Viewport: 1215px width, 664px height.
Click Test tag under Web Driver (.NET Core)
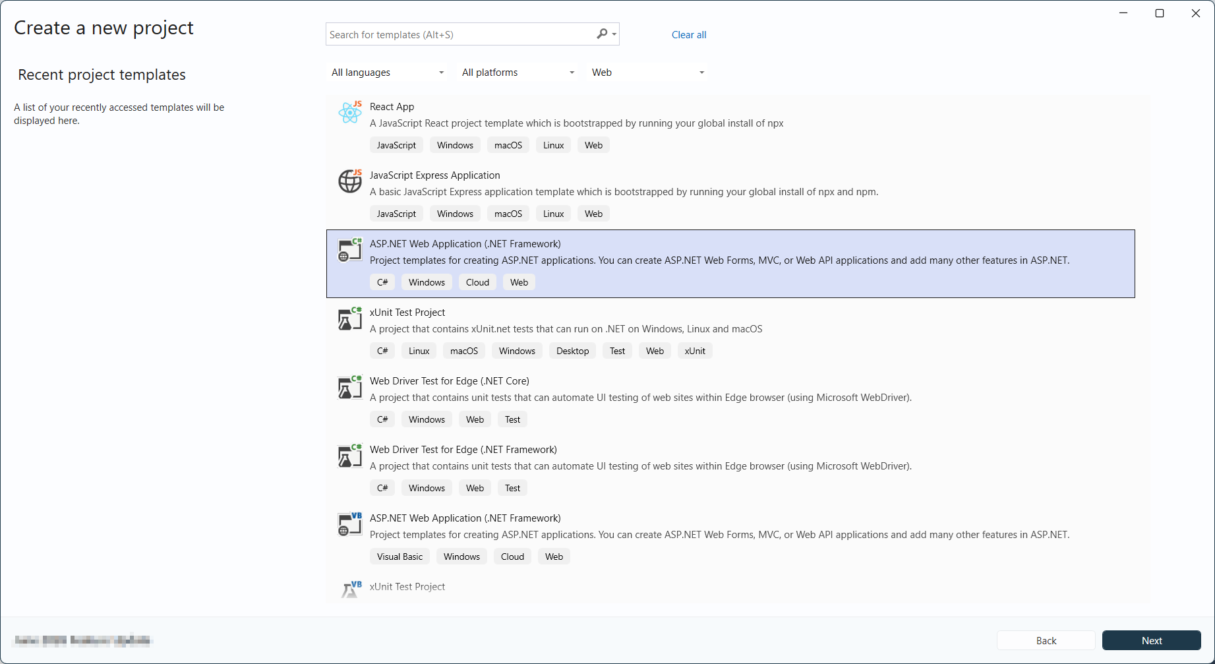pyautogui.click(x=512, y=419)
